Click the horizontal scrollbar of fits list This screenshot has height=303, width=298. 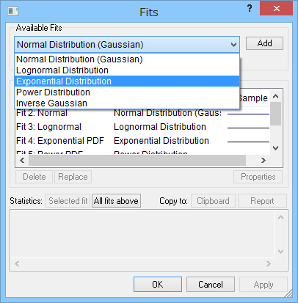tap(137, 161)
